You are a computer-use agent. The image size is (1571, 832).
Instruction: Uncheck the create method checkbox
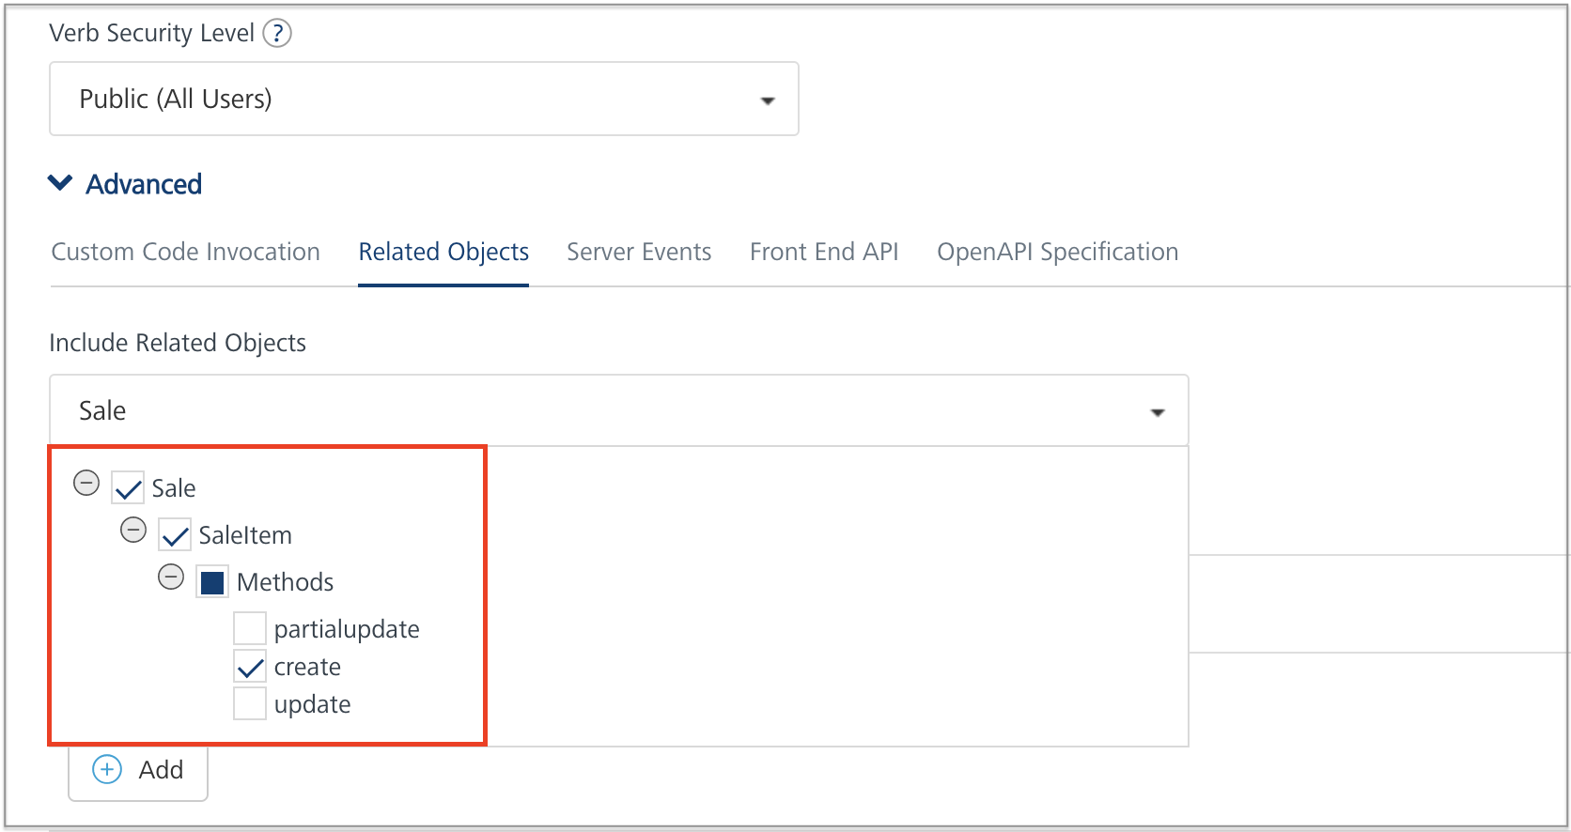(250, 667)
